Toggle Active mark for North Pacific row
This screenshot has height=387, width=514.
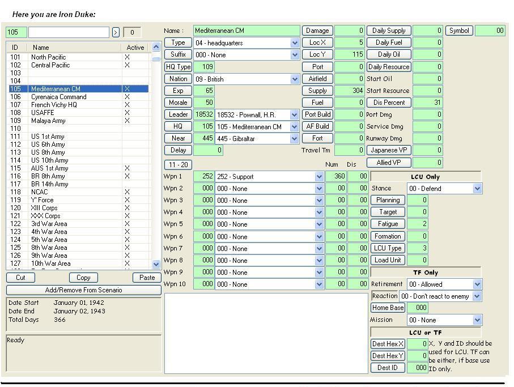click(127, 57)
